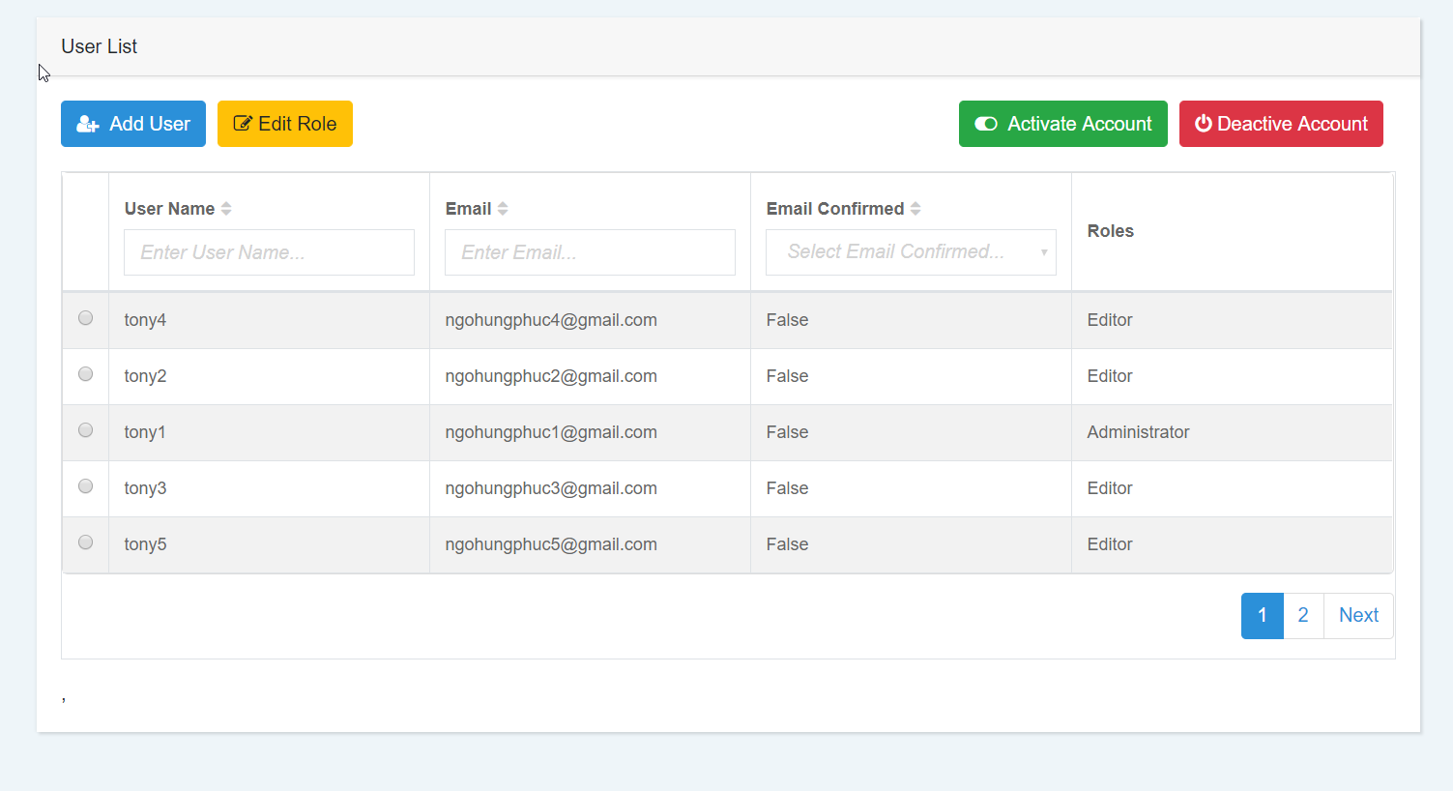This screenshot has width=1453, height=791.
Task: Select the radio button for tony4
Action: point(85,318)
